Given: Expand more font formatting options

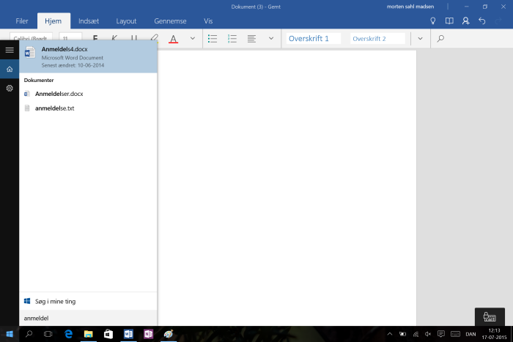Looking at the screenshot, I should [192, 38].
